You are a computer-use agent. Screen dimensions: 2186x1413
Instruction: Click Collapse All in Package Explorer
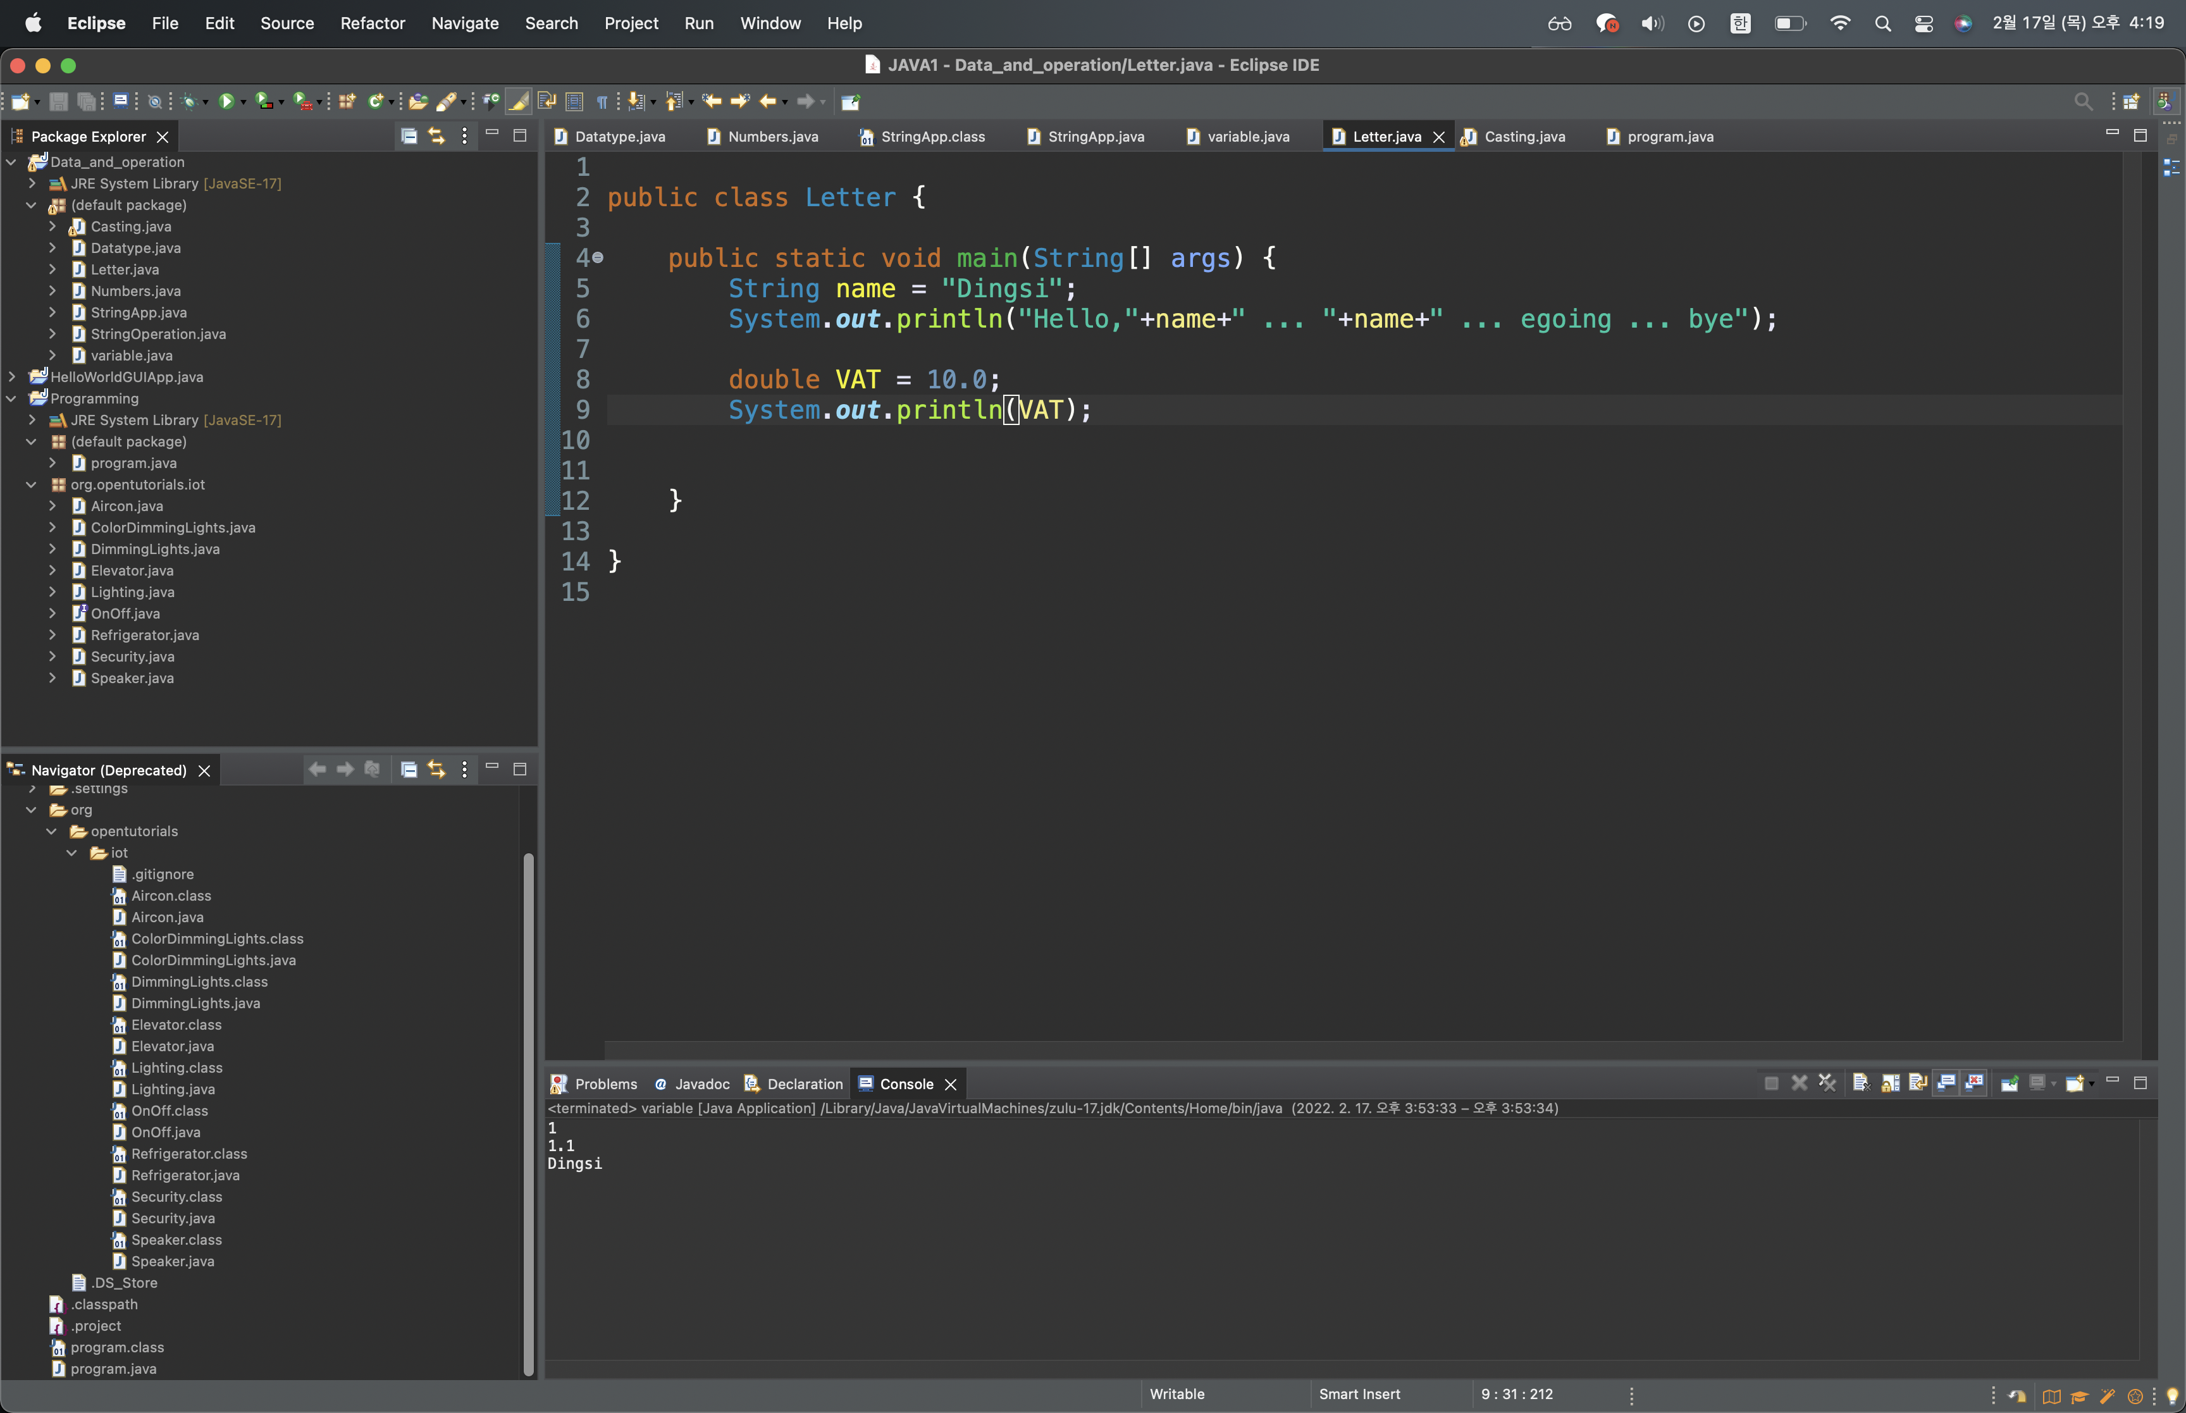[x=409, y=136]
